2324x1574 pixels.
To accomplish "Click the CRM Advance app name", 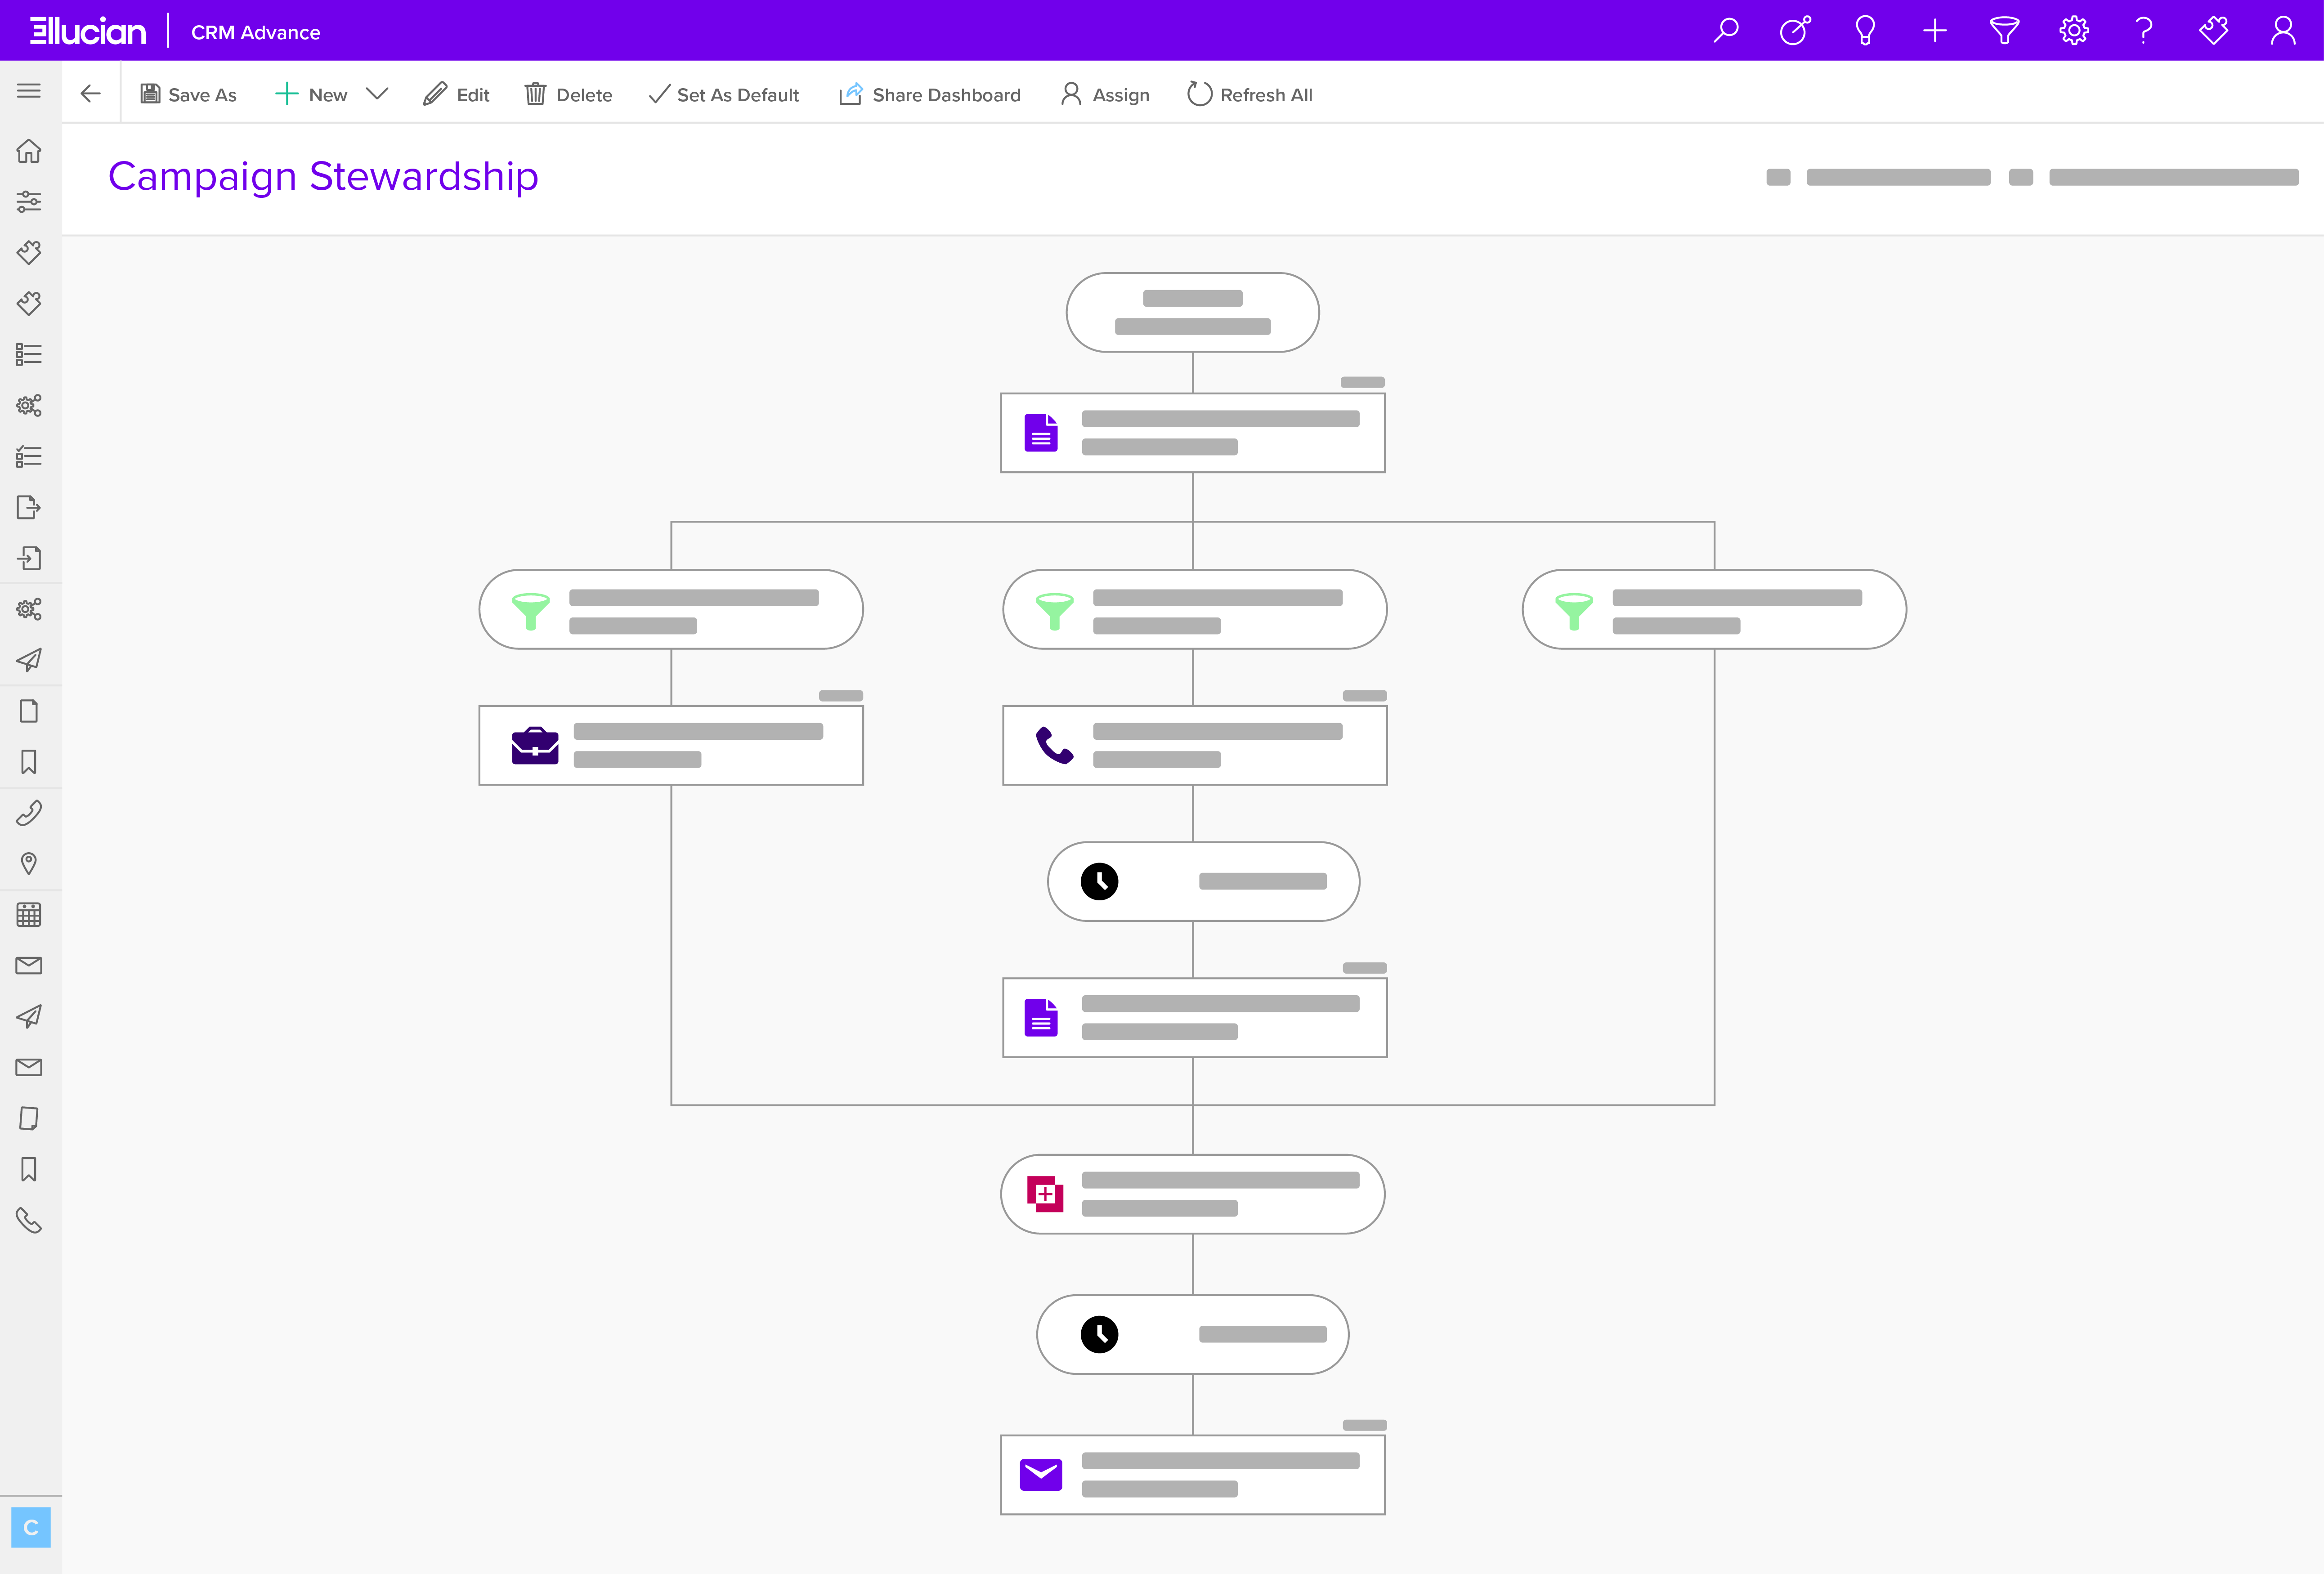I will point(256,32).
